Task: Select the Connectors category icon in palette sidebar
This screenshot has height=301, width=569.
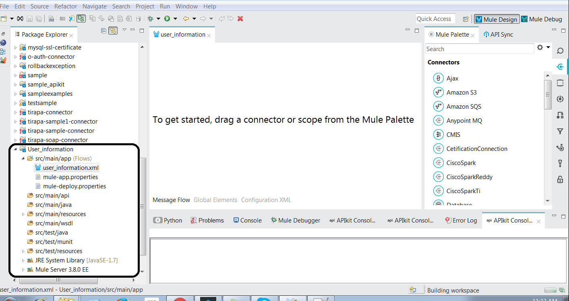Action: [x=560, y=67]
